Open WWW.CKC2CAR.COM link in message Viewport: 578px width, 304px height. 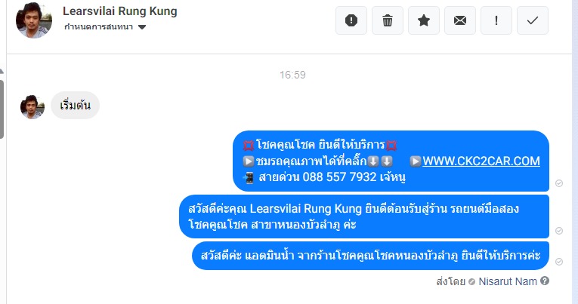point(481,161)
